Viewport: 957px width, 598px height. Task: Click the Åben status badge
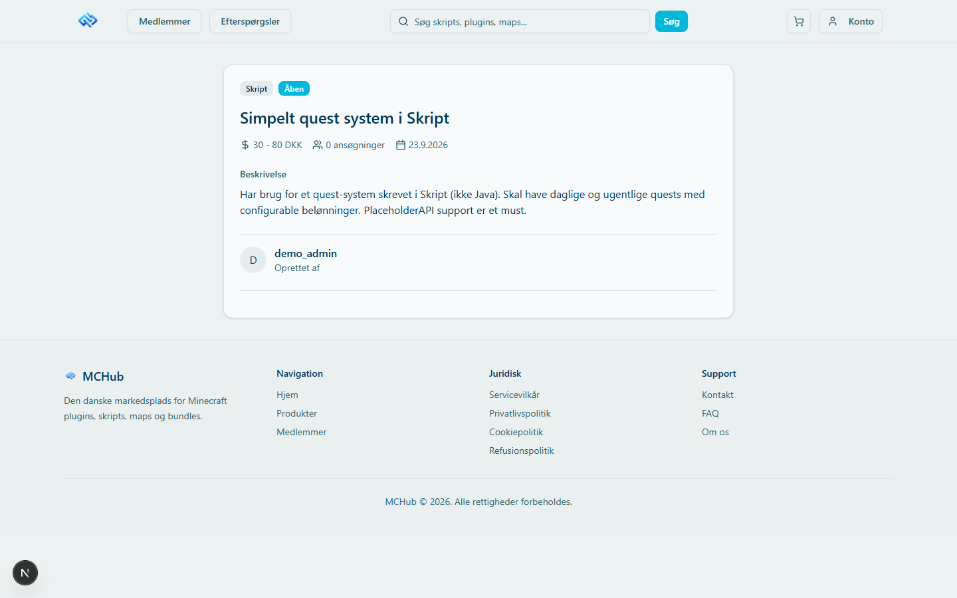pos(294,88)
